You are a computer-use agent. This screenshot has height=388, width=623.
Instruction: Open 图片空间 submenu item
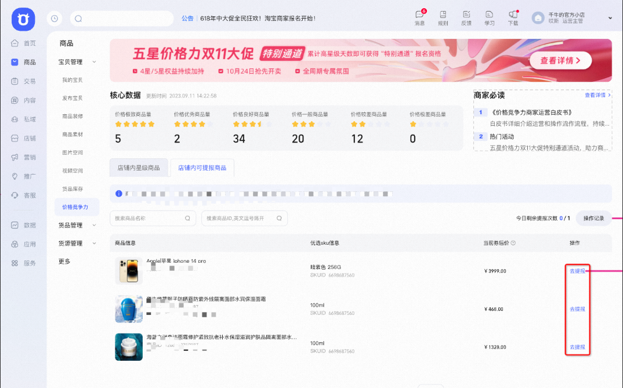[73, 153]
